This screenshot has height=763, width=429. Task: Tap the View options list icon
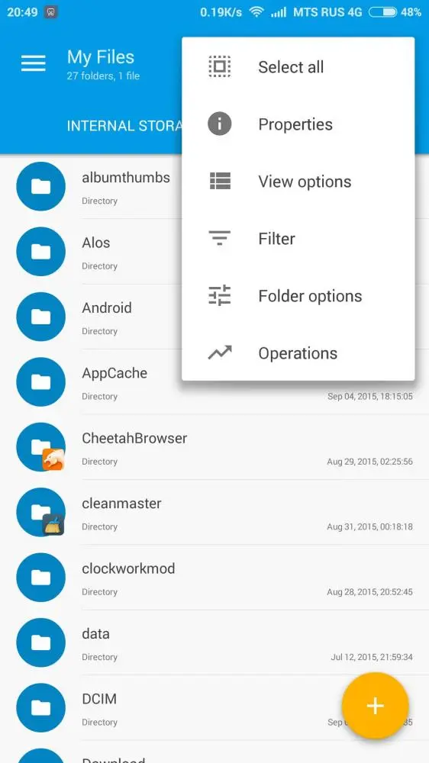pyautogui.click(x=220, y=181)
